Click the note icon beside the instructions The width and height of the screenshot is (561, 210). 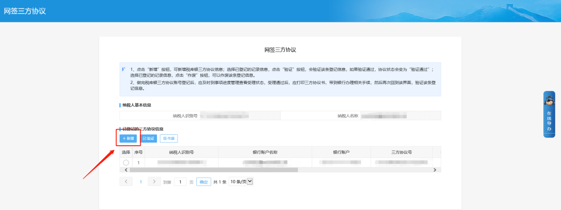point(124,69)
